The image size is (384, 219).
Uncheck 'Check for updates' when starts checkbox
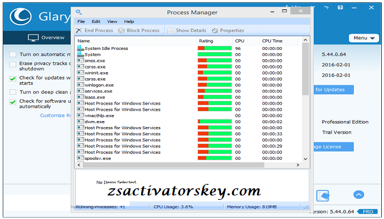(13, 79)
